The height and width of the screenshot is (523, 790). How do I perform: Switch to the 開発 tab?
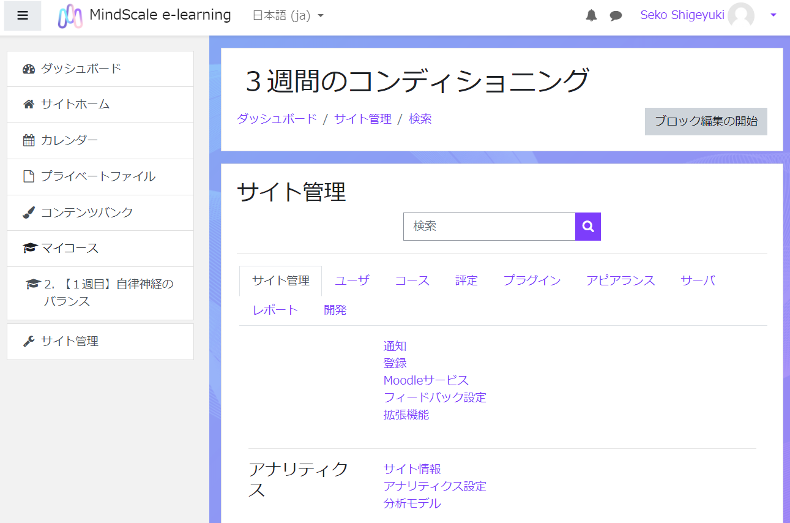pos(335,310)
